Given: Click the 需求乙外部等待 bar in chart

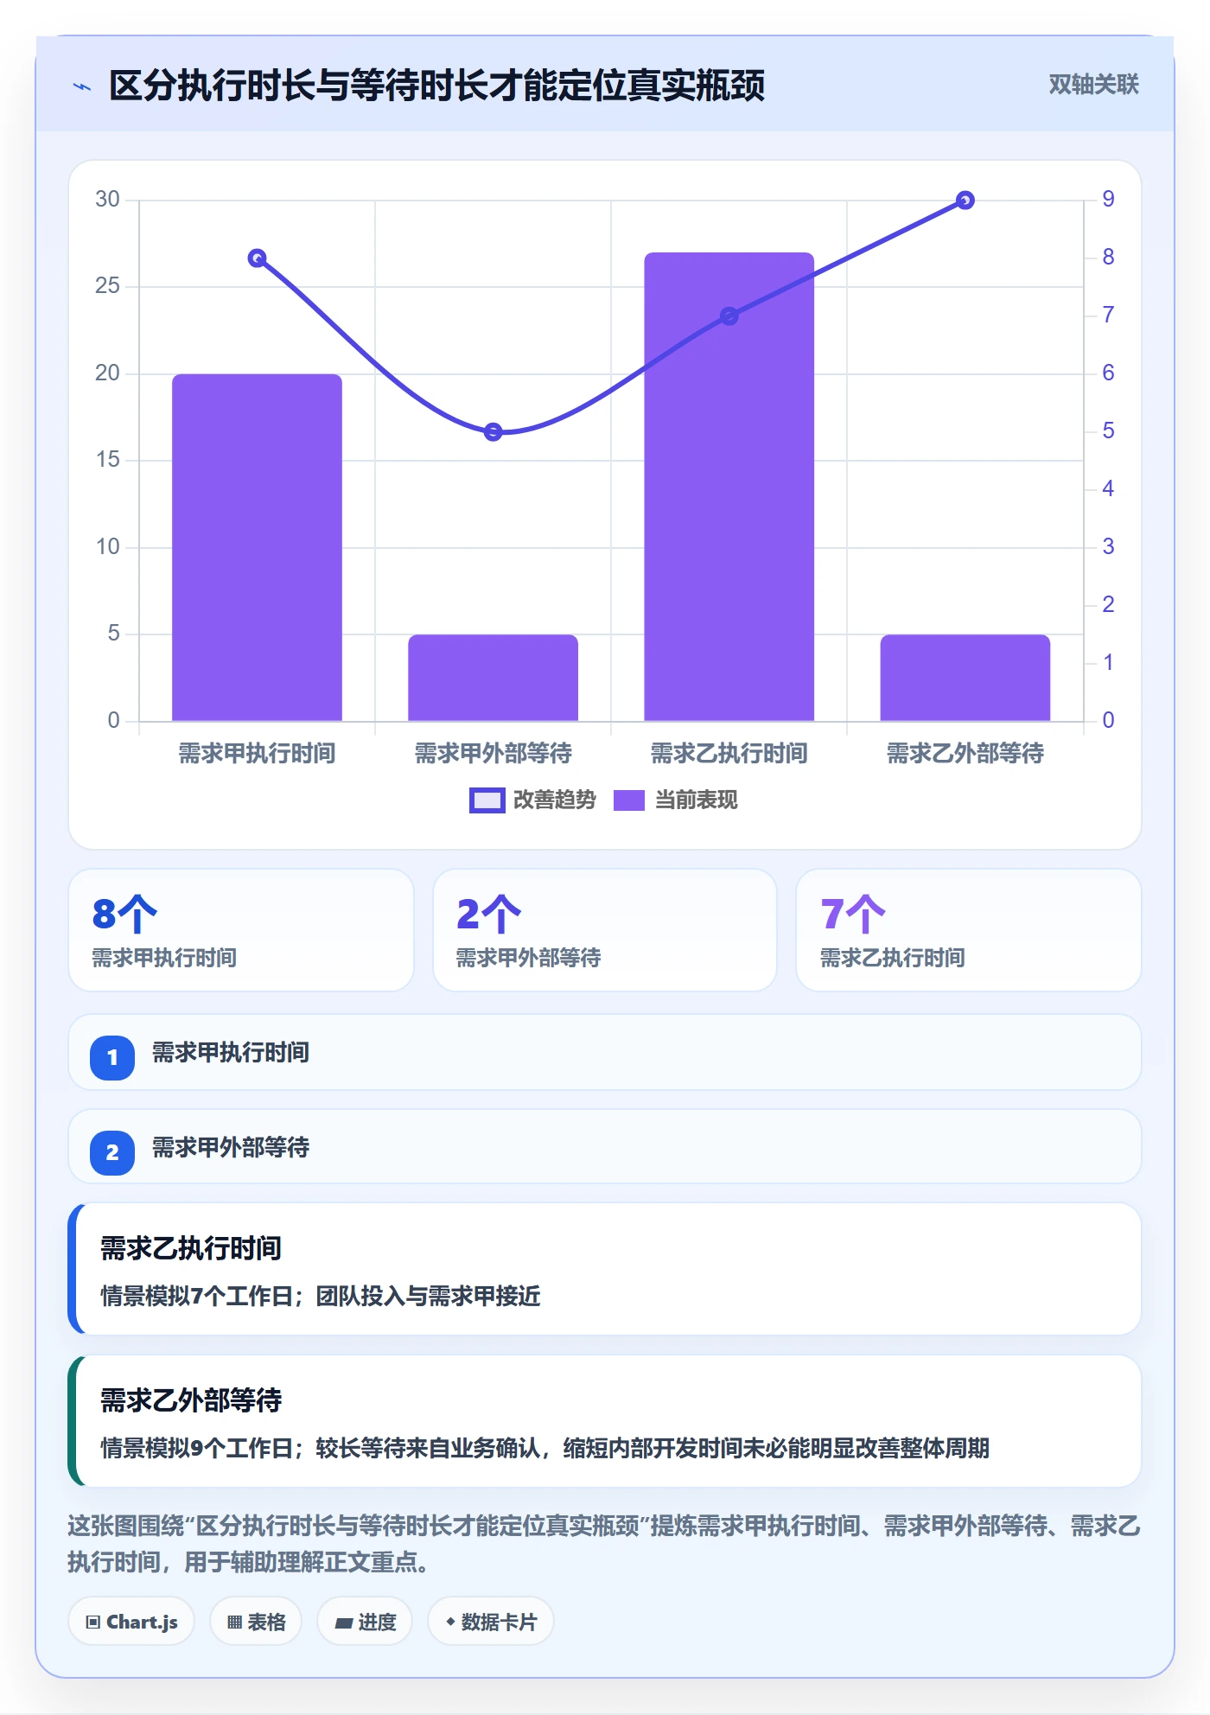Looking at the screenshot, I should click(x=965, y=678).
